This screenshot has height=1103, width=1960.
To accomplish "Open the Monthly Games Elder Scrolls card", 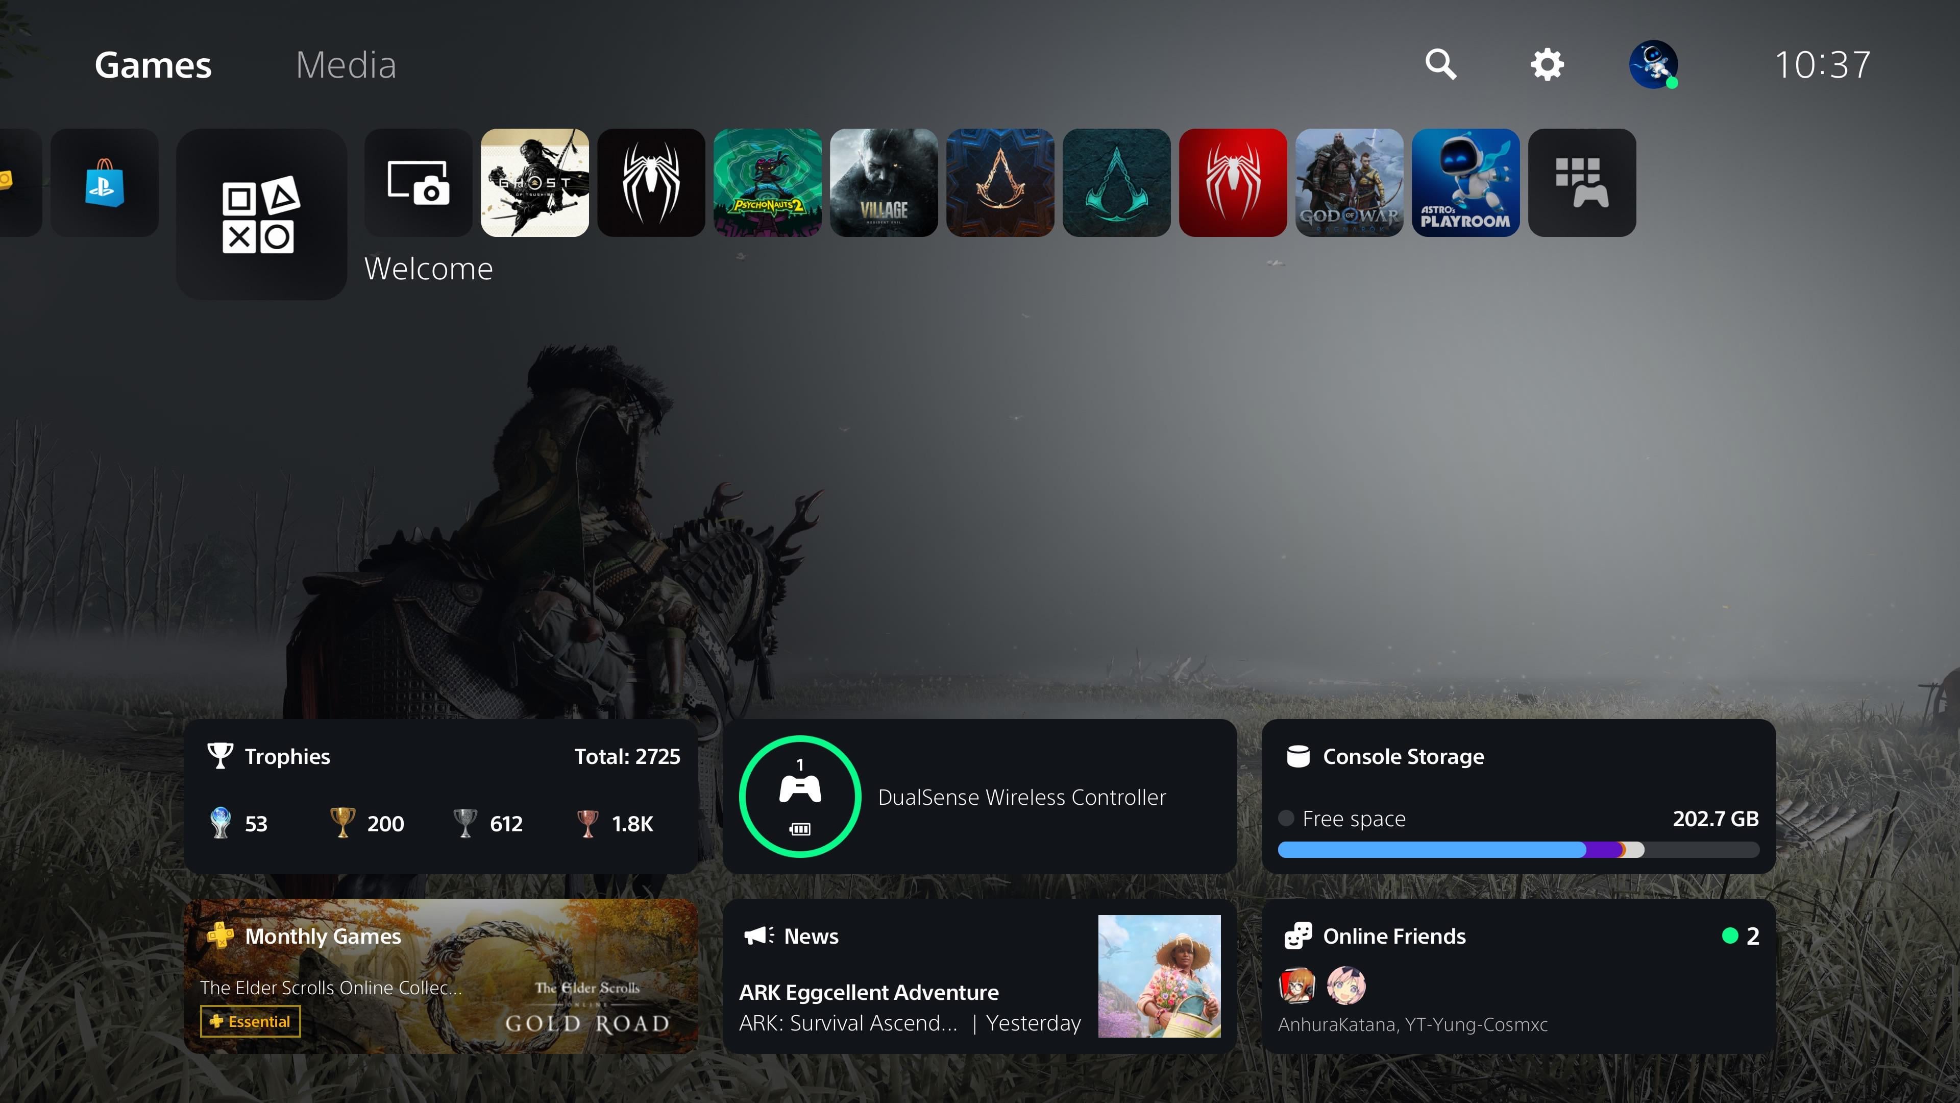I will coord(440,976).
